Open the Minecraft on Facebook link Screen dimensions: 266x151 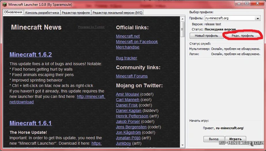(x=137, y=42)
